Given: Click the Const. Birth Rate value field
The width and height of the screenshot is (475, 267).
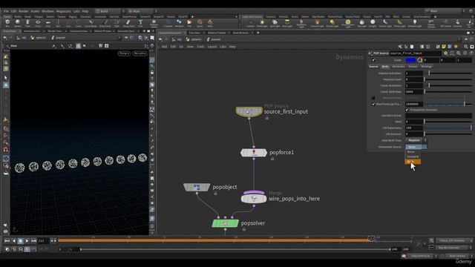Looking at the screenshot, I should coord(414,92).
